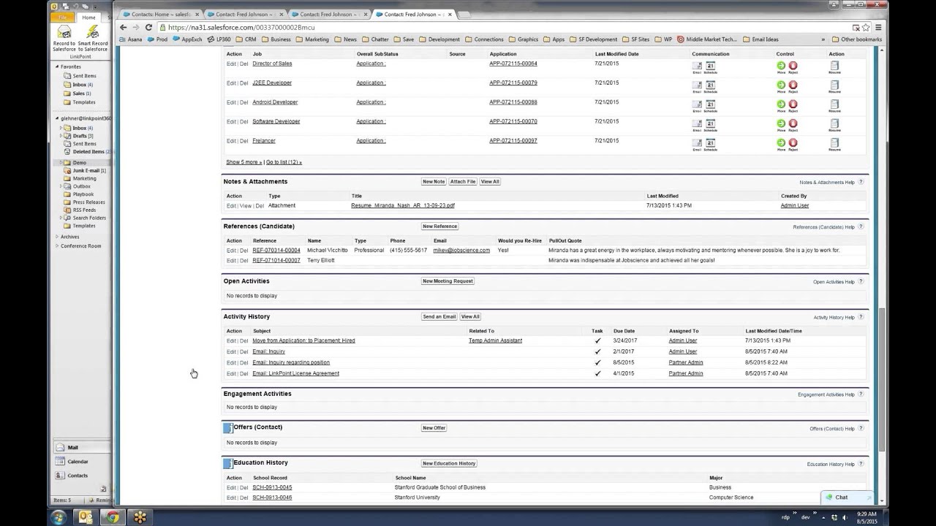
Task: Click Reject icon in Frelancer row
Action: 793,143
